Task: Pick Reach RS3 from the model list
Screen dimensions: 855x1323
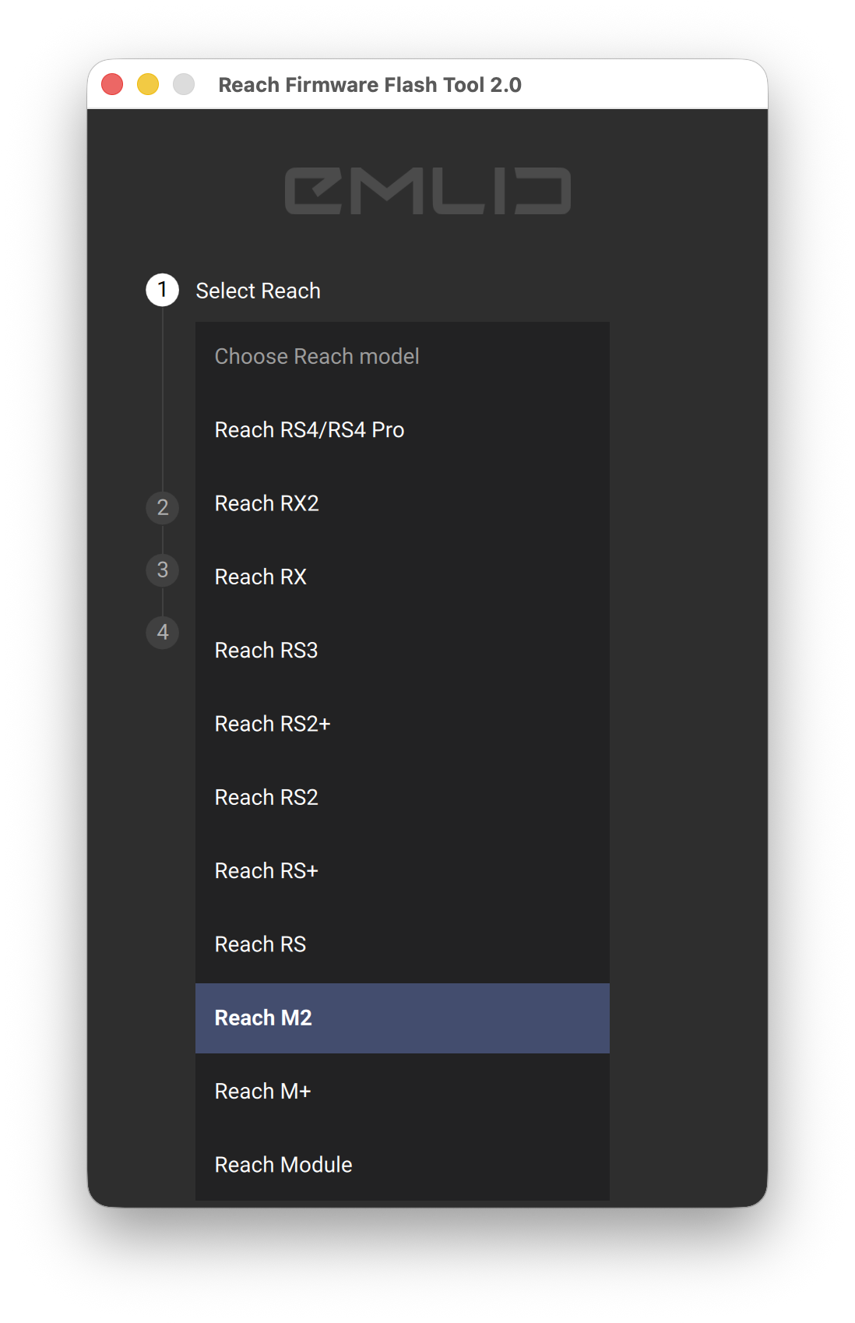Action: coord(402,651)
